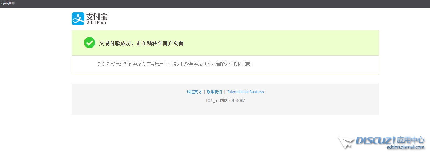Click the 交易付款成功 heading text

pos(141,43)
